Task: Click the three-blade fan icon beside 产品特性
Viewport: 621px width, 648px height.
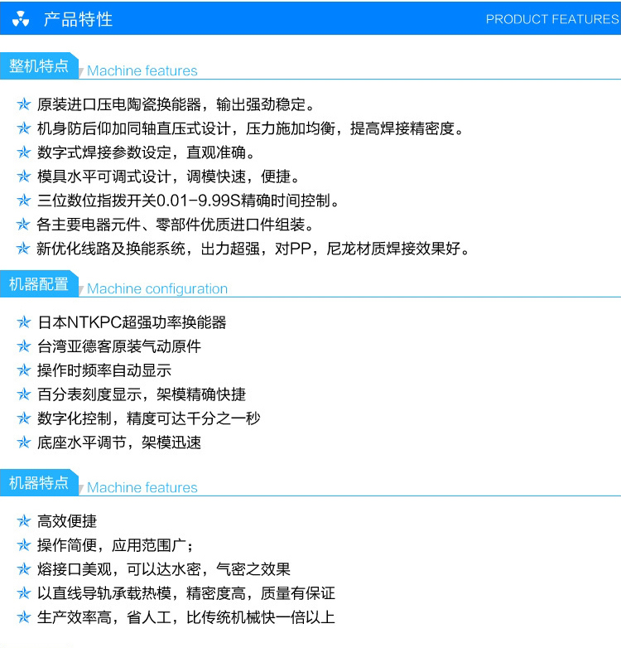Action: pyautogui.click(x=22, y=19)
